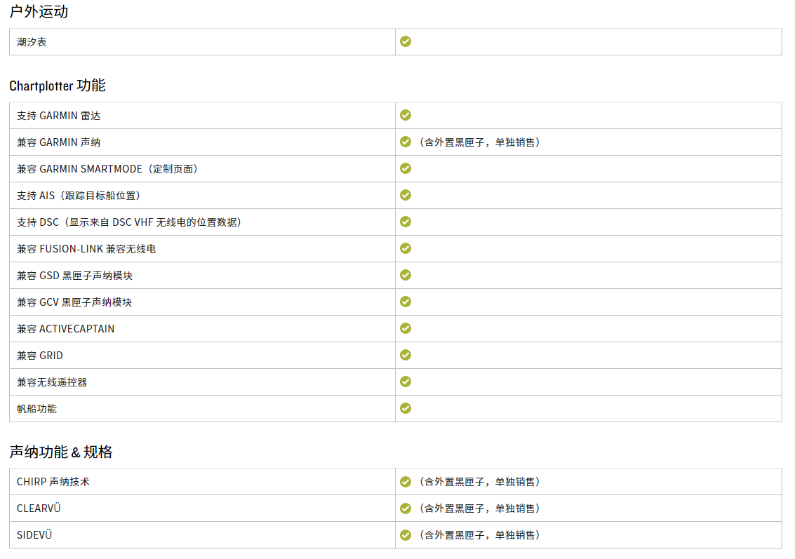
Task: Click checkmark for 兼容无线遥控器
Action: [406, 382]
